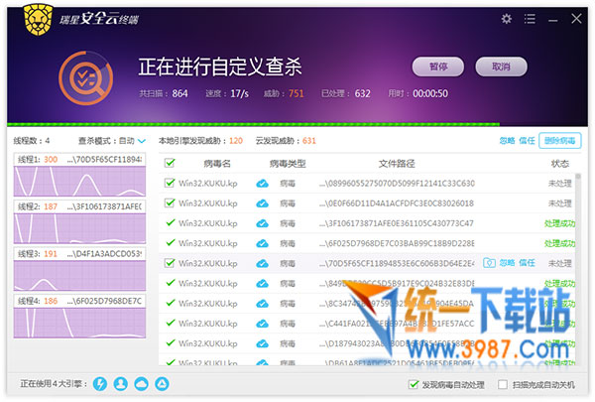The height and width of the screenshot is (402, 595).
Task: Click 忽略 link above the table
Action: point(507,141)
